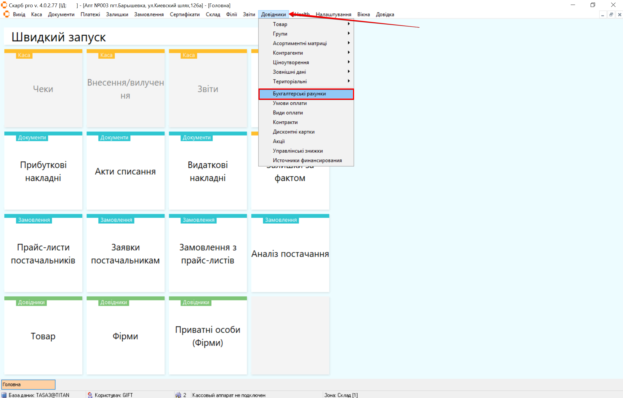Expand the Товар submenu
623x398 pixels.
pyautogui.click(x=306, y=24)
